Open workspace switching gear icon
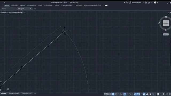171x96 pixels. (158, 94)
